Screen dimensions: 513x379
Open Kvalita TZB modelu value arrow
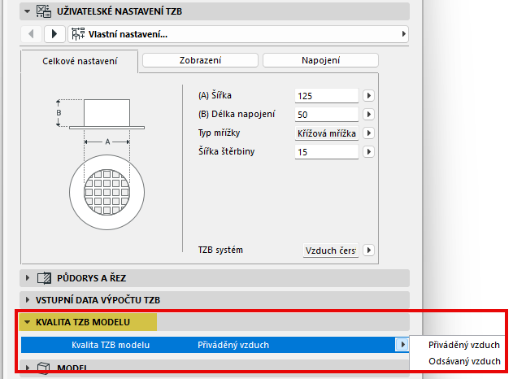(402, 345)
